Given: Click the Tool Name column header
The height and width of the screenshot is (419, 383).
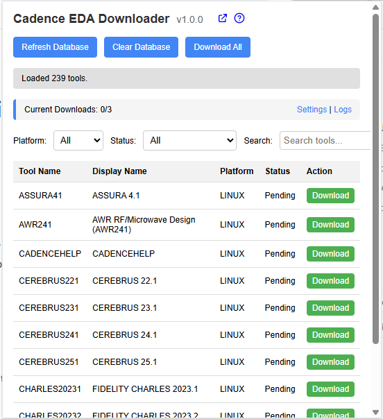Looking at the screenshot, I should point(40,171).
